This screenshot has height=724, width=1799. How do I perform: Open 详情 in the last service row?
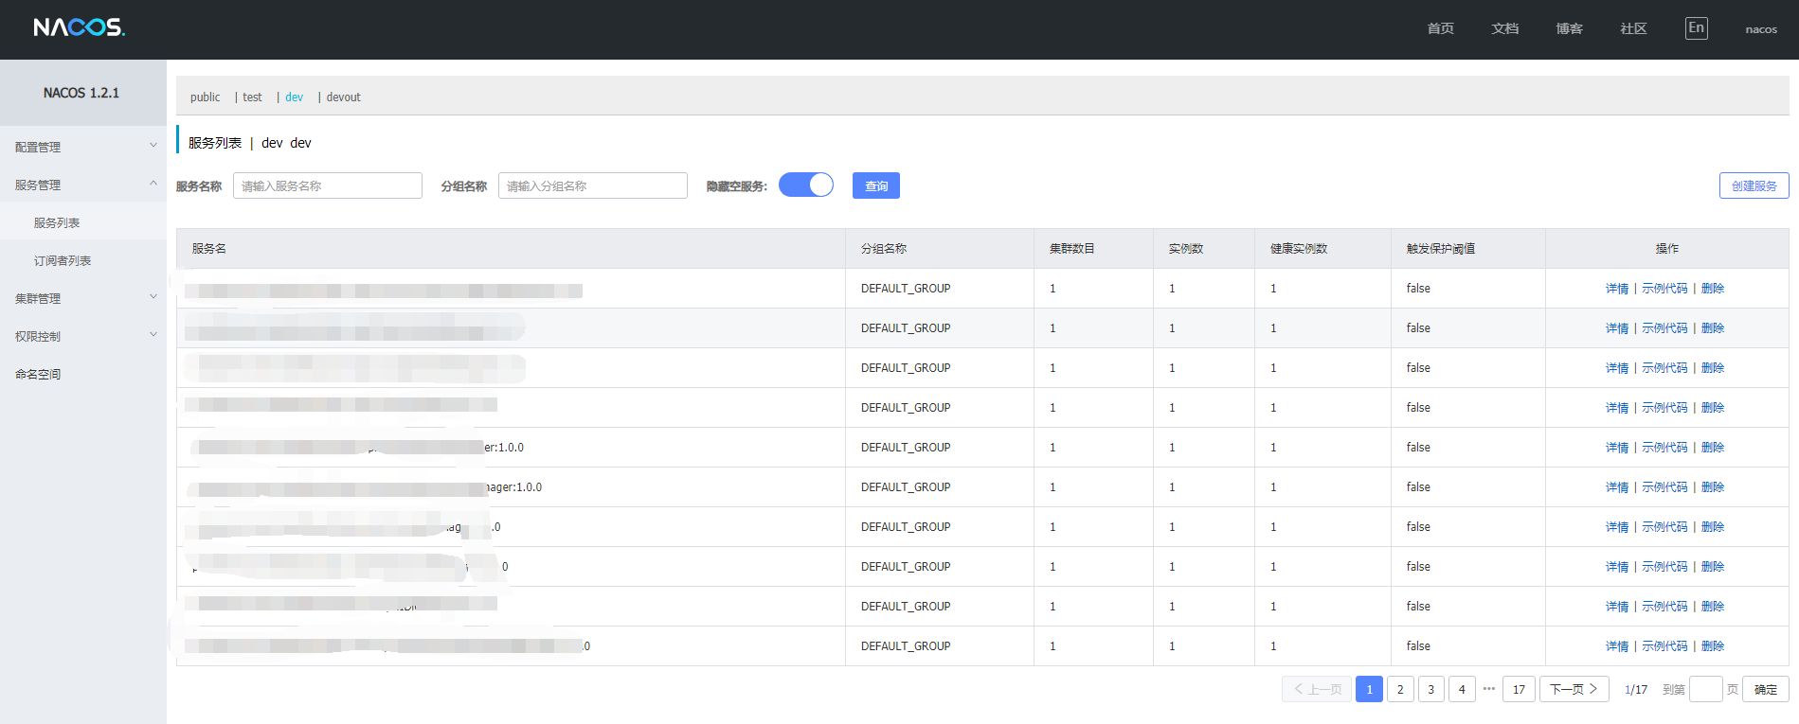tap(1617, 646)
